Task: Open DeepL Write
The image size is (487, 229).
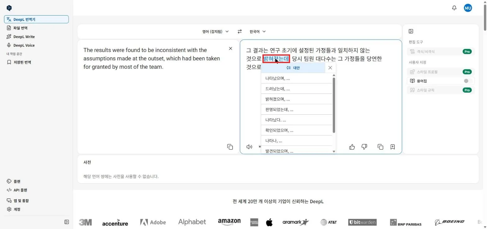Action: [36, 37]
